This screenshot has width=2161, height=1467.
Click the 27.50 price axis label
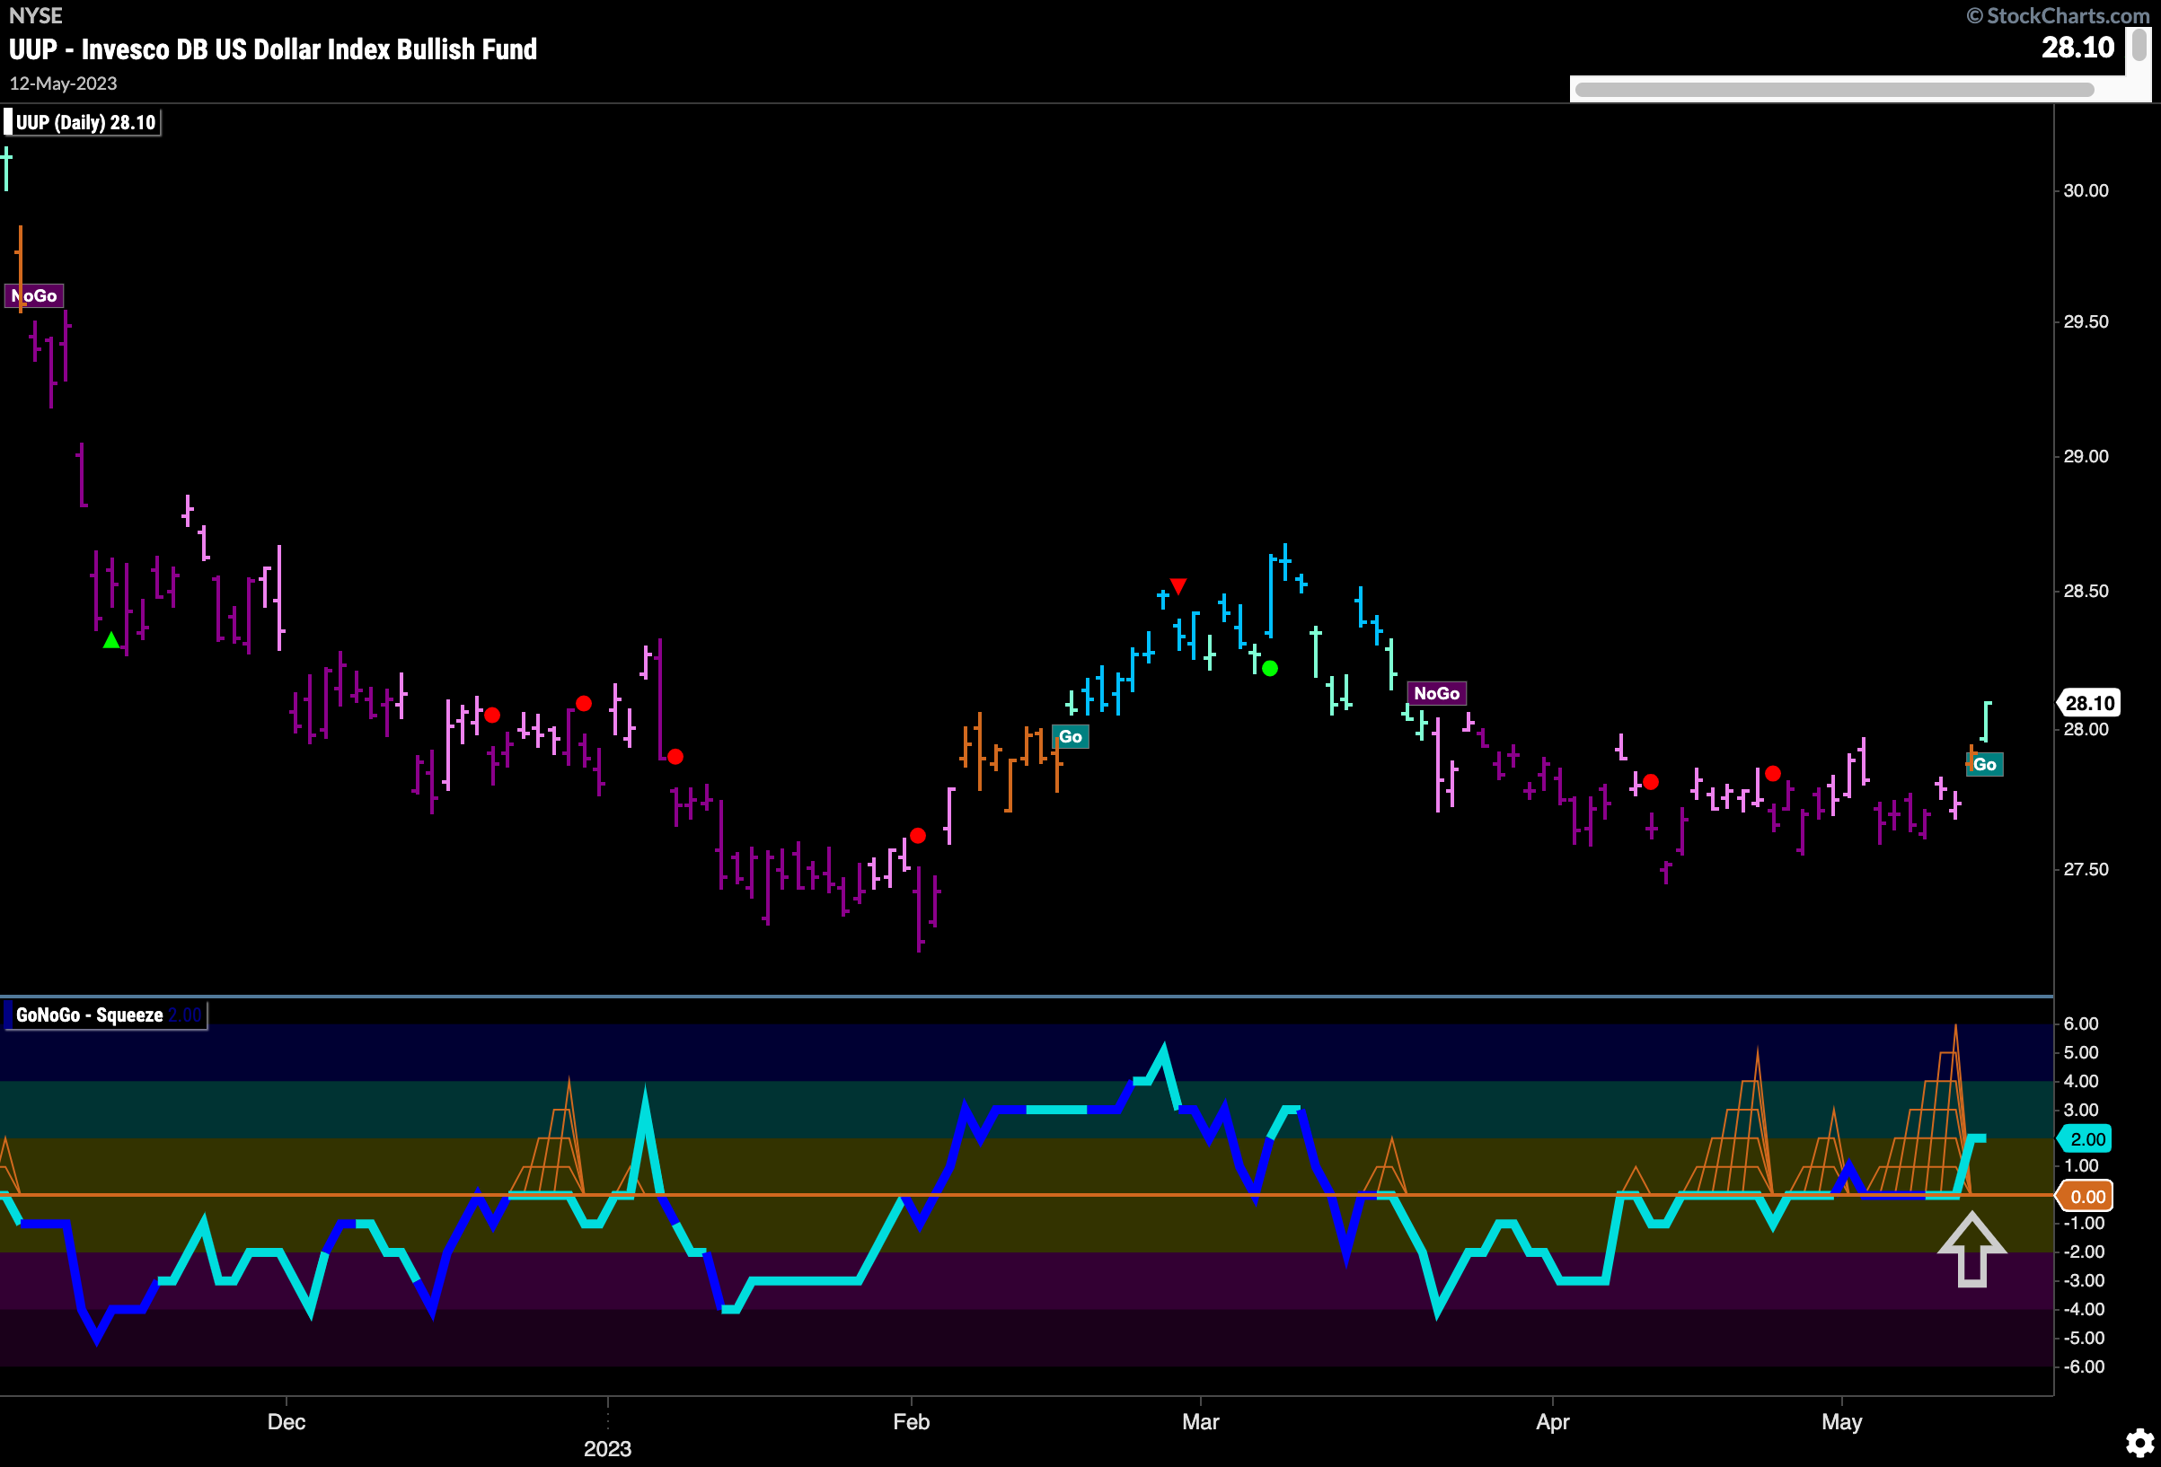click(x=2086, y=869)
